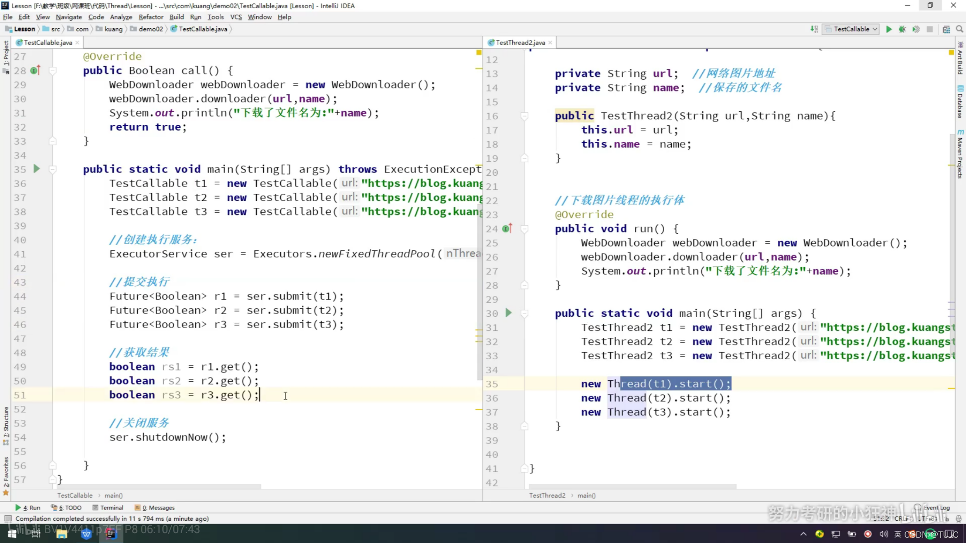The width and height of the screenshot is (966, 543).
Task: Click right editor horizontal scrollbar
Action: tap(632, 486)
